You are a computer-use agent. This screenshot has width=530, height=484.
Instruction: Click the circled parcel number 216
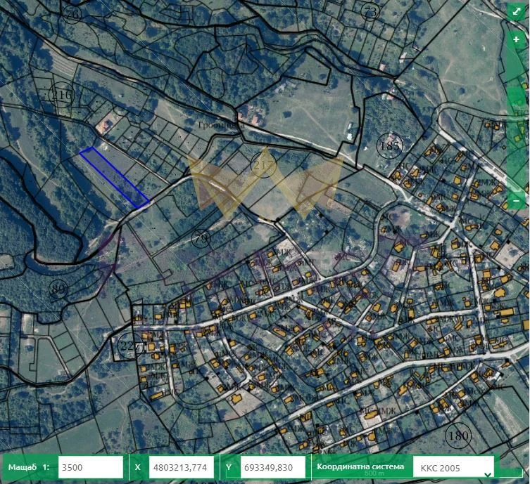tap(62, 94)
